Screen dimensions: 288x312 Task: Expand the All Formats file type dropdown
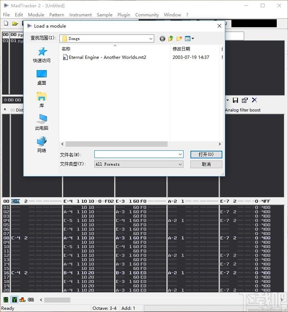point(180,165)
